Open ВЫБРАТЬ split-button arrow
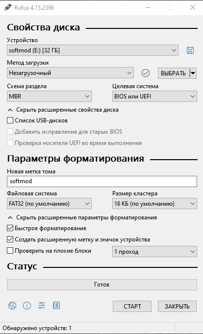This screenshot has height=334, width=203. click(x=193, y=73)
